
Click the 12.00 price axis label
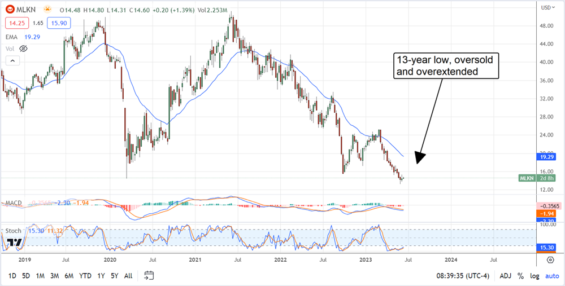(546, 190)
